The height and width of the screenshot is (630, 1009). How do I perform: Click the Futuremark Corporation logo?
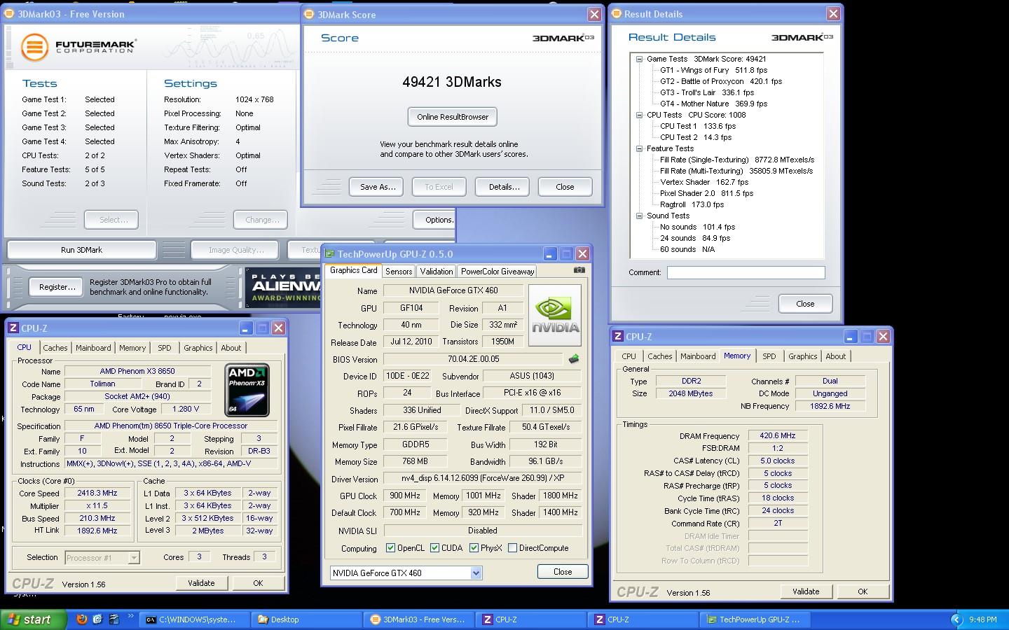tap(78, 47)
